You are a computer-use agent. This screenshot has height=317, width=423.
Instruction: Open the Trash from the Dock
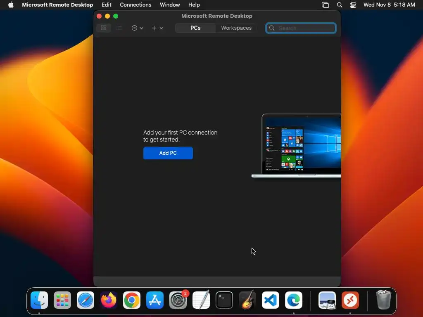point(383,300)
